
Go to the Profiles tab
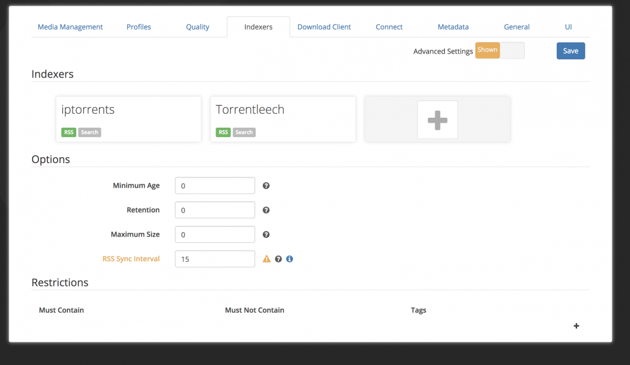pos(139,27)
